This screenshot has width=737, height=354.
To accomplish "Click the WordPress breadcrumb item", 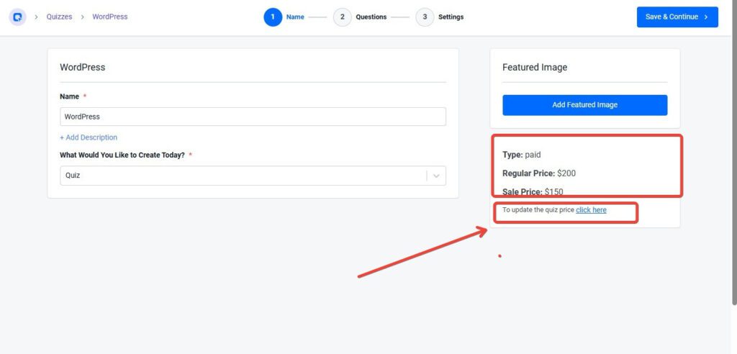I will pyautogui.click(x=109, y=17).
